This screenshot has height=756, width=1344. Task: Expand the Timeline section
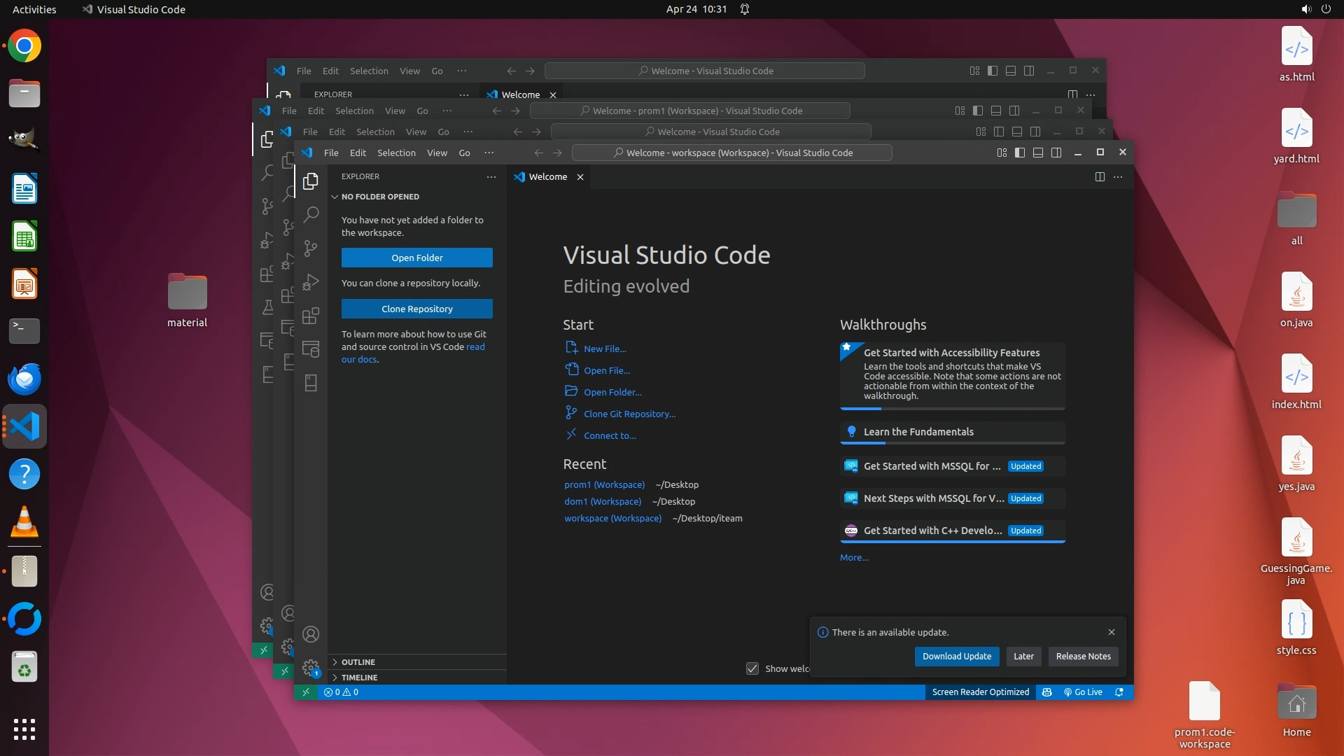pyautogui.click(x=359, y=678)
